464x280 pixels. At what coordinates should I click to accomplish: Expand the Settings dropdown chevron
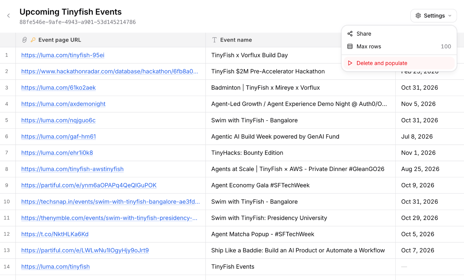pos(450,16)
